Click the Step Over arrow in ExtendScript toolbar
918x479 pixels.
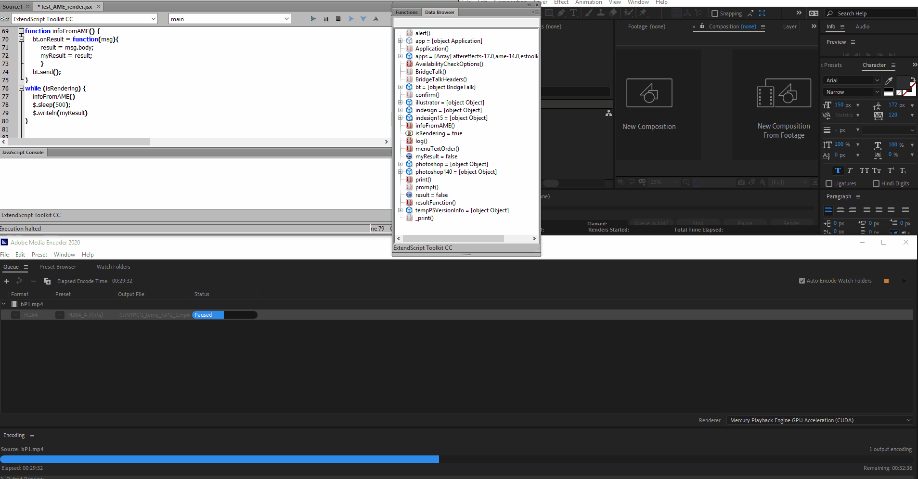coord(351,19)
